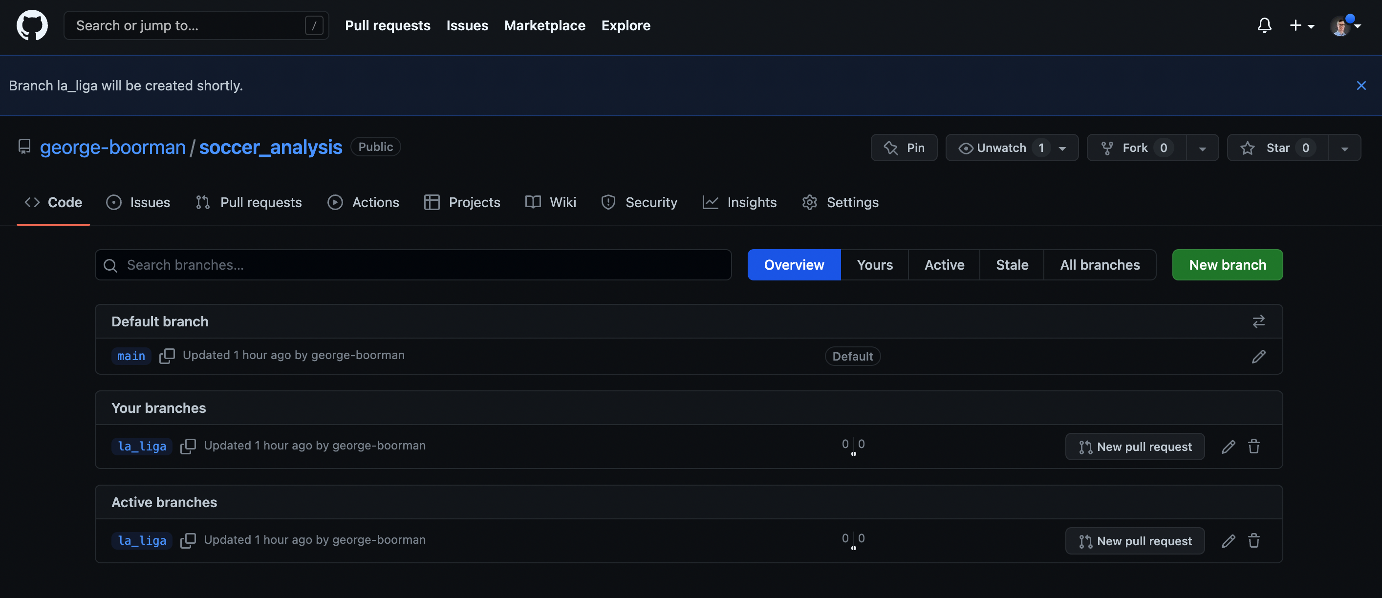
Task: Show All branches
Action: click(x=1100, y=265)
